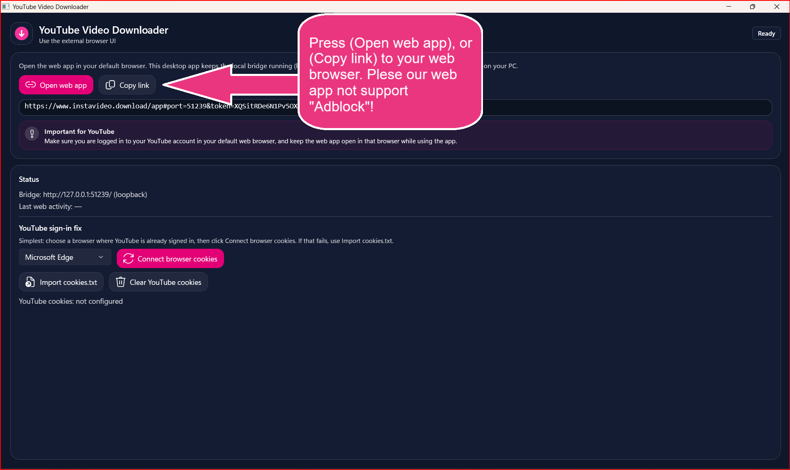Screen dimensions: 790x470
Task: Click the refresh icon on Connect browser cookies
Action: (x=128, y=259)
